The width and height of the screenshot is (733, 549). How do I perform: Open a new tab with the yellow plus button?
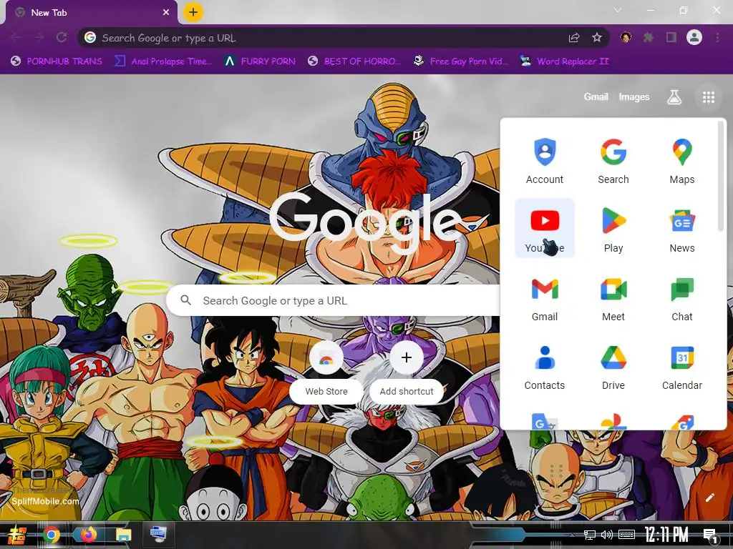[x=193, y=12]
